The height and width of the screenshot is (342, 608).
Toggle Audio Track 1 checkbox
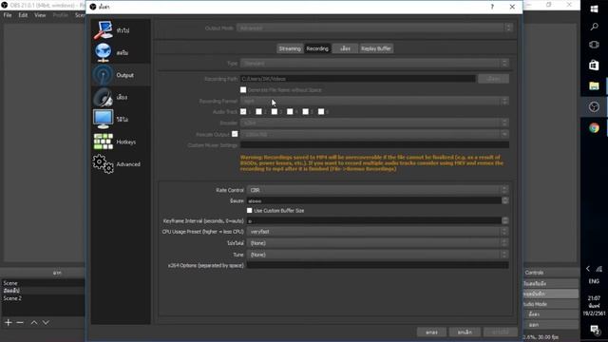pos(243,112)
